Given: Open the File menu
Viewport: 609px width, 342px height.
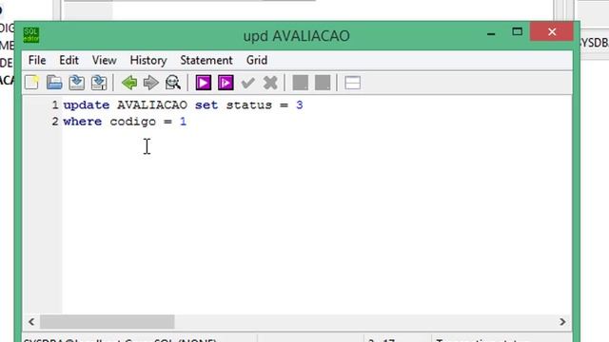Looking at the screenshot, I should (37, 61).
